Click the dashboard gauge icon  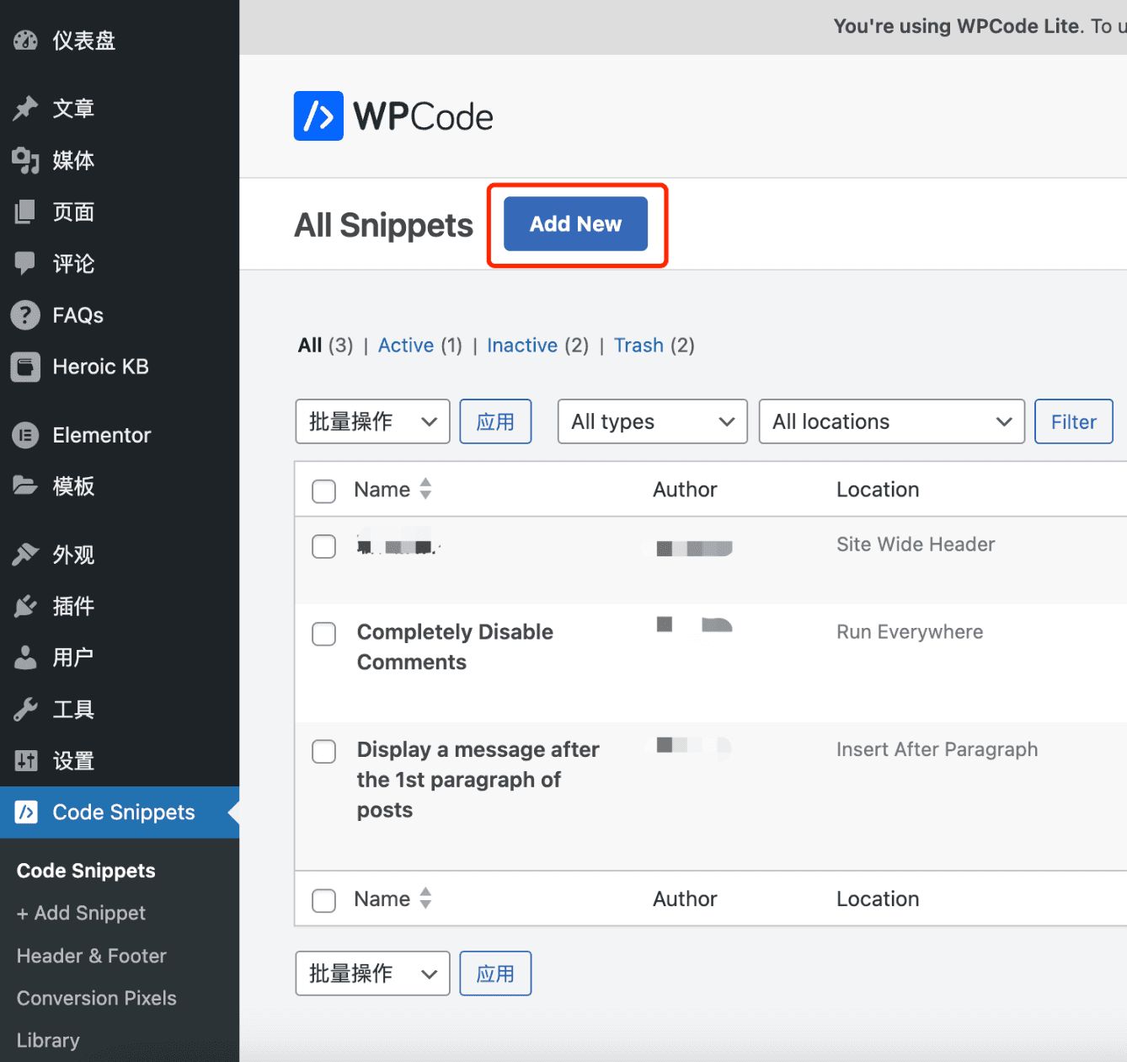(x=25, y=40)
